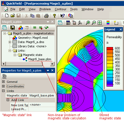Click the Cut scissors icon
Screen dimensions: 124x121
click(26, 16)
